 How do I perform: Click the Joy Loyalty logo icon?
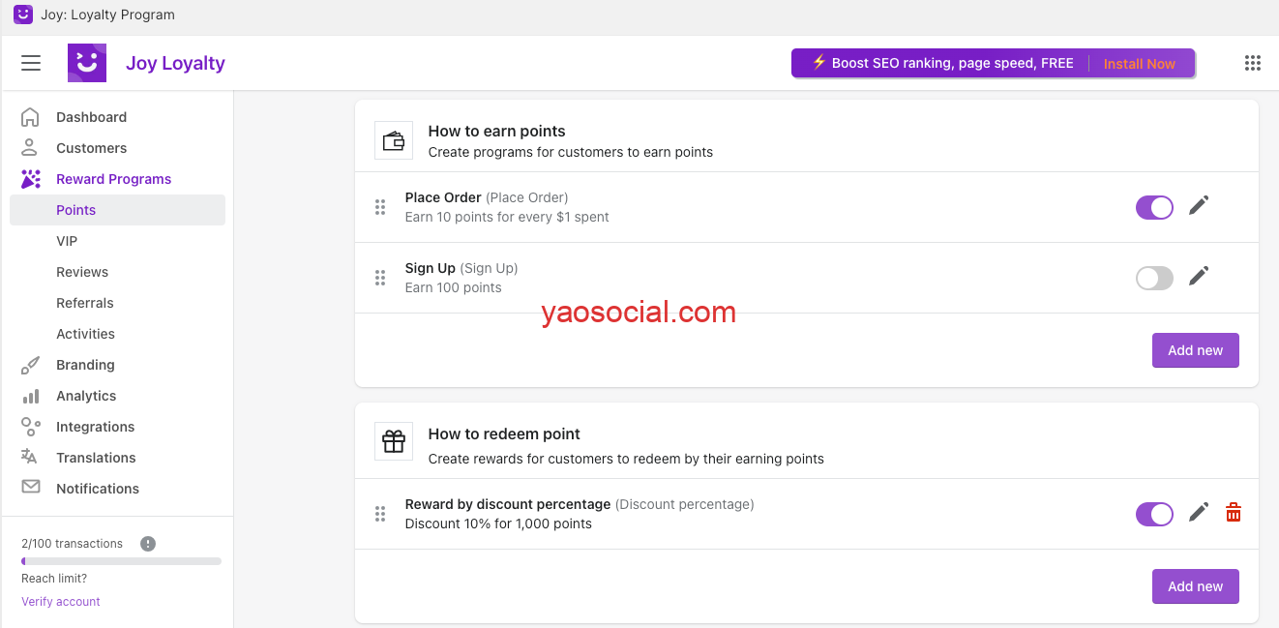(87, 63)
